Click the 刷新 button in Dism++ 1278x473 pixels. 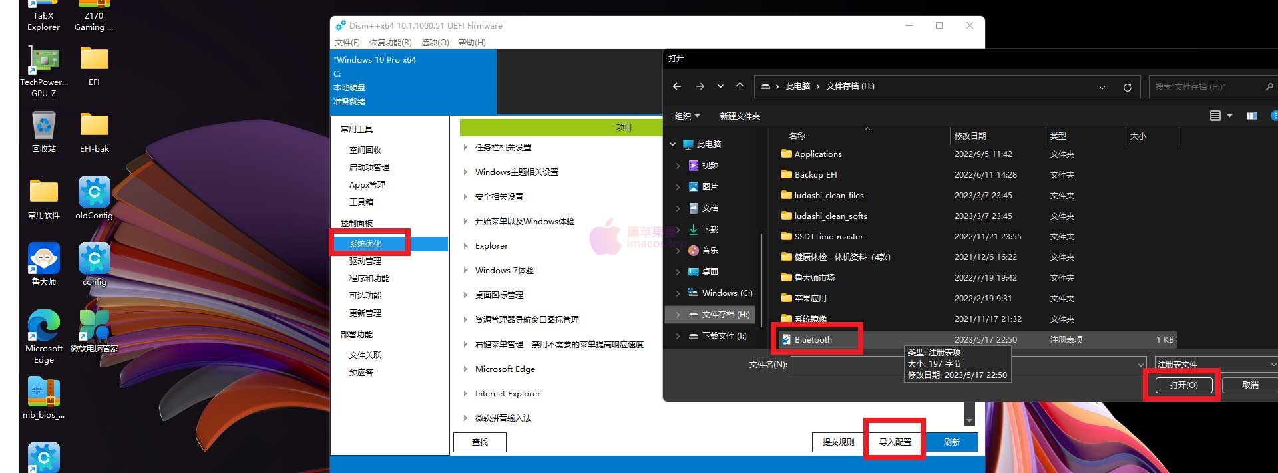pyautogui.click(x=951, y=442)
